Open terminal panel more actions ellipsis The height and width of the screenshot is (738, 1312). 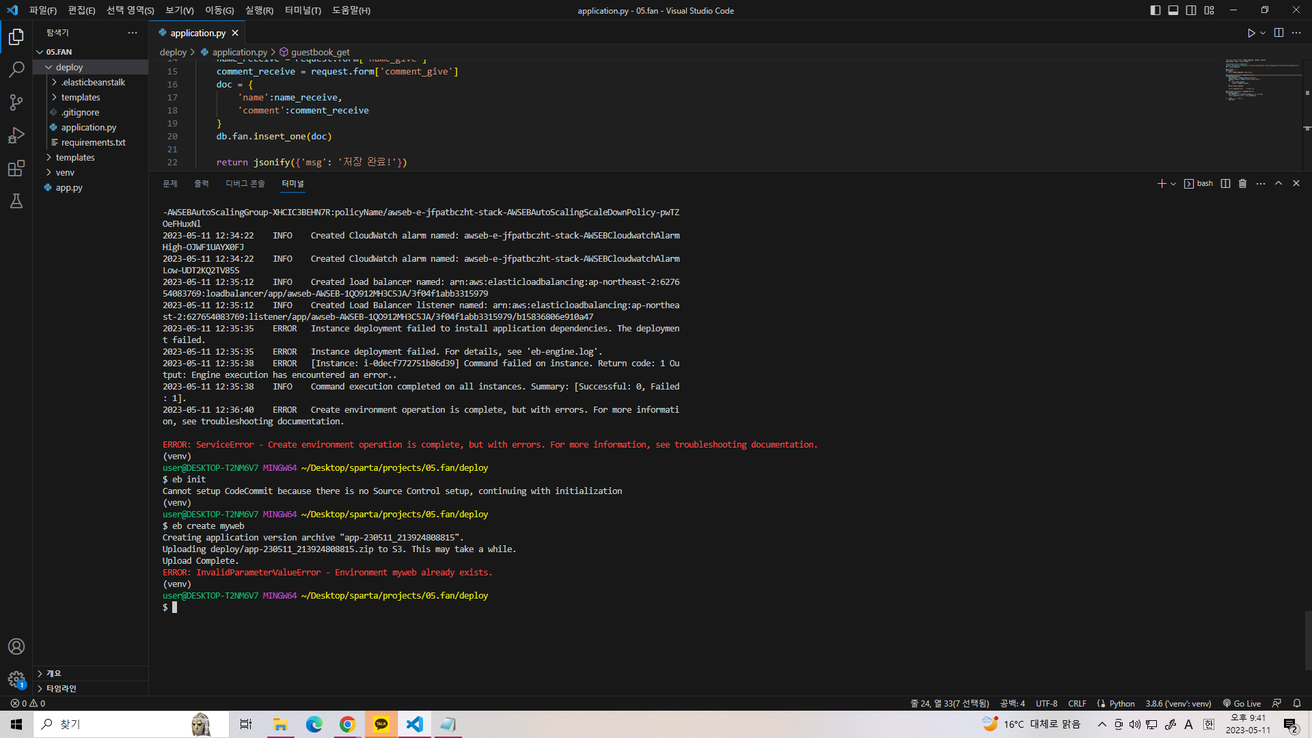coord(1261,184)
